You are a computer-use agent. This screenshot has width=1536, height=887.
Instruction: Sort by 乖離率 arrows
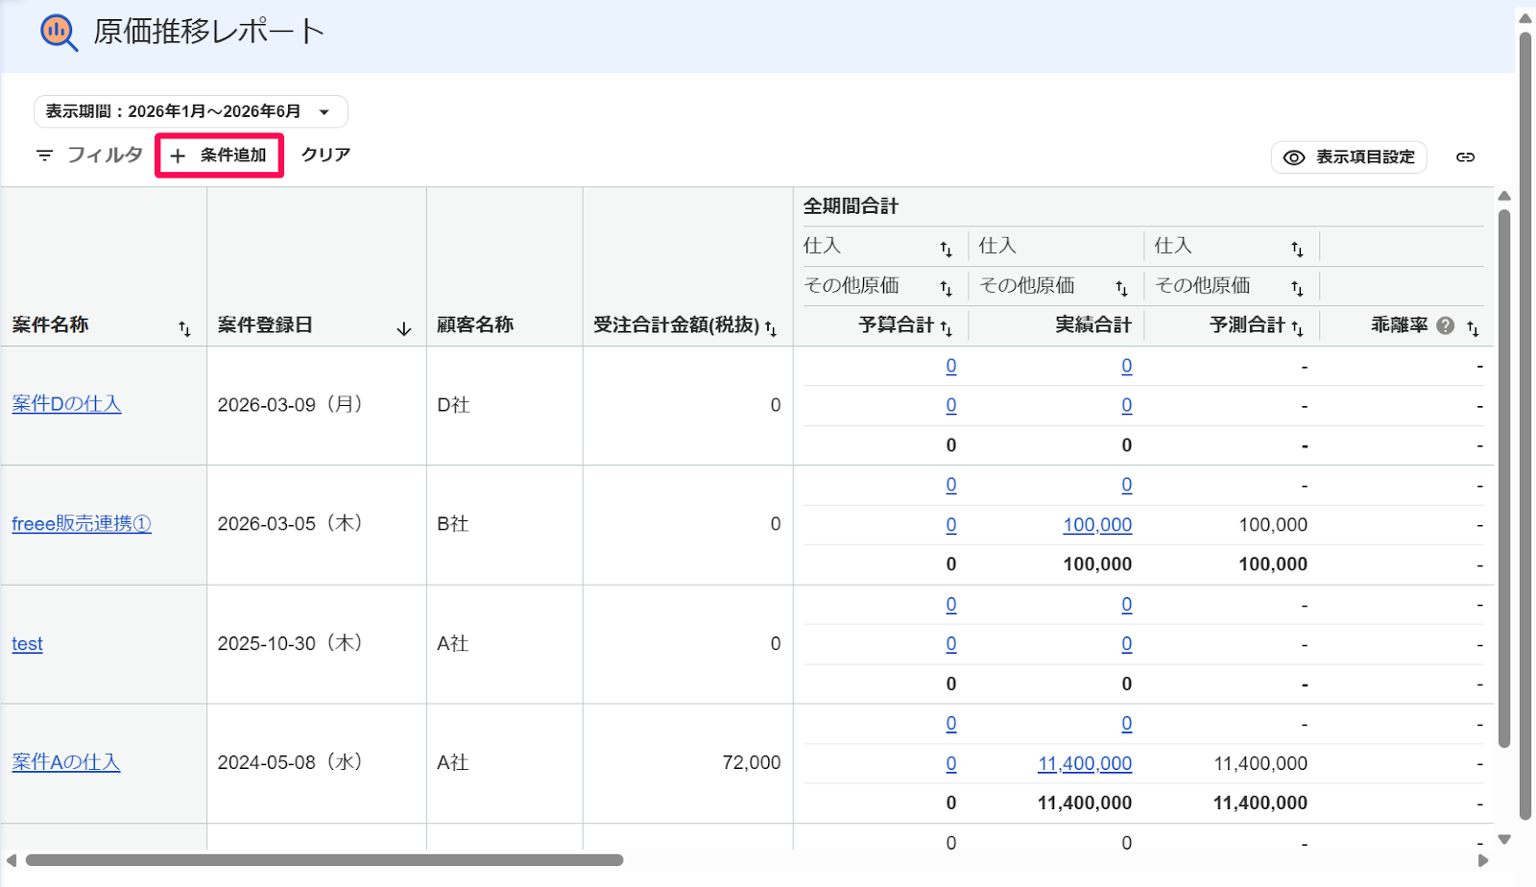[1473, 328]
